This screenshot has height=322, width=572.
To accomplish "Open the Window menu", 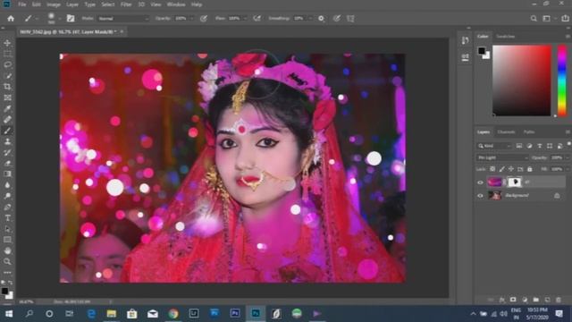I will click(x=176, y=4).
